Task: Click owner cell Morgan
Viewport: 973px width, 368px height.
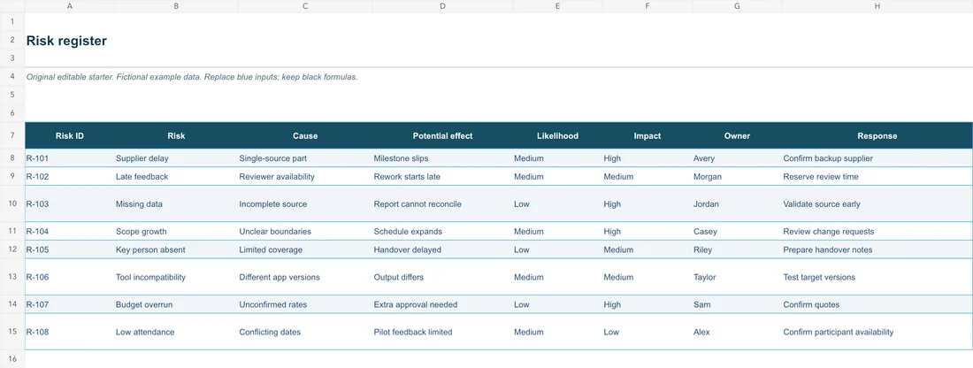Action: [x=737, y=176]
